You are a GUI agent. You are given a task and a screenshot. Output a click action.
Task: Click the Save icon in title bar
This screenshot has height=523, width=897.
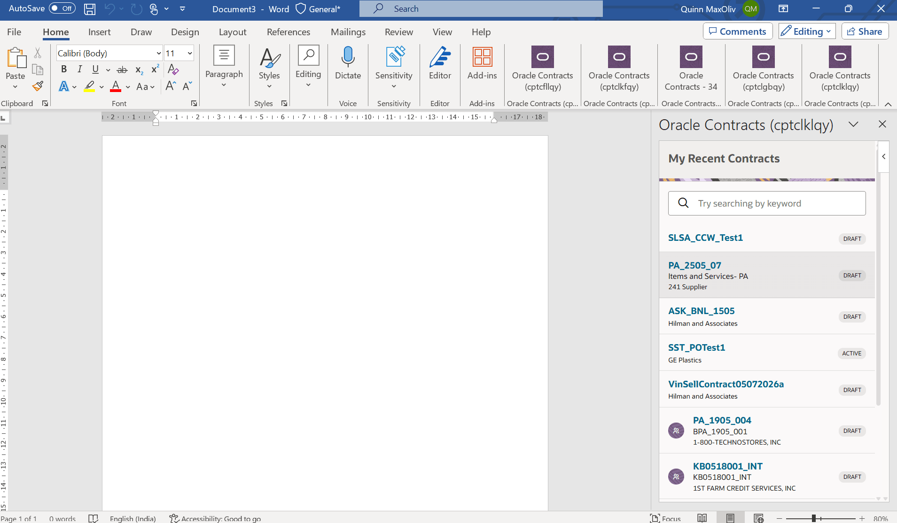89,9
